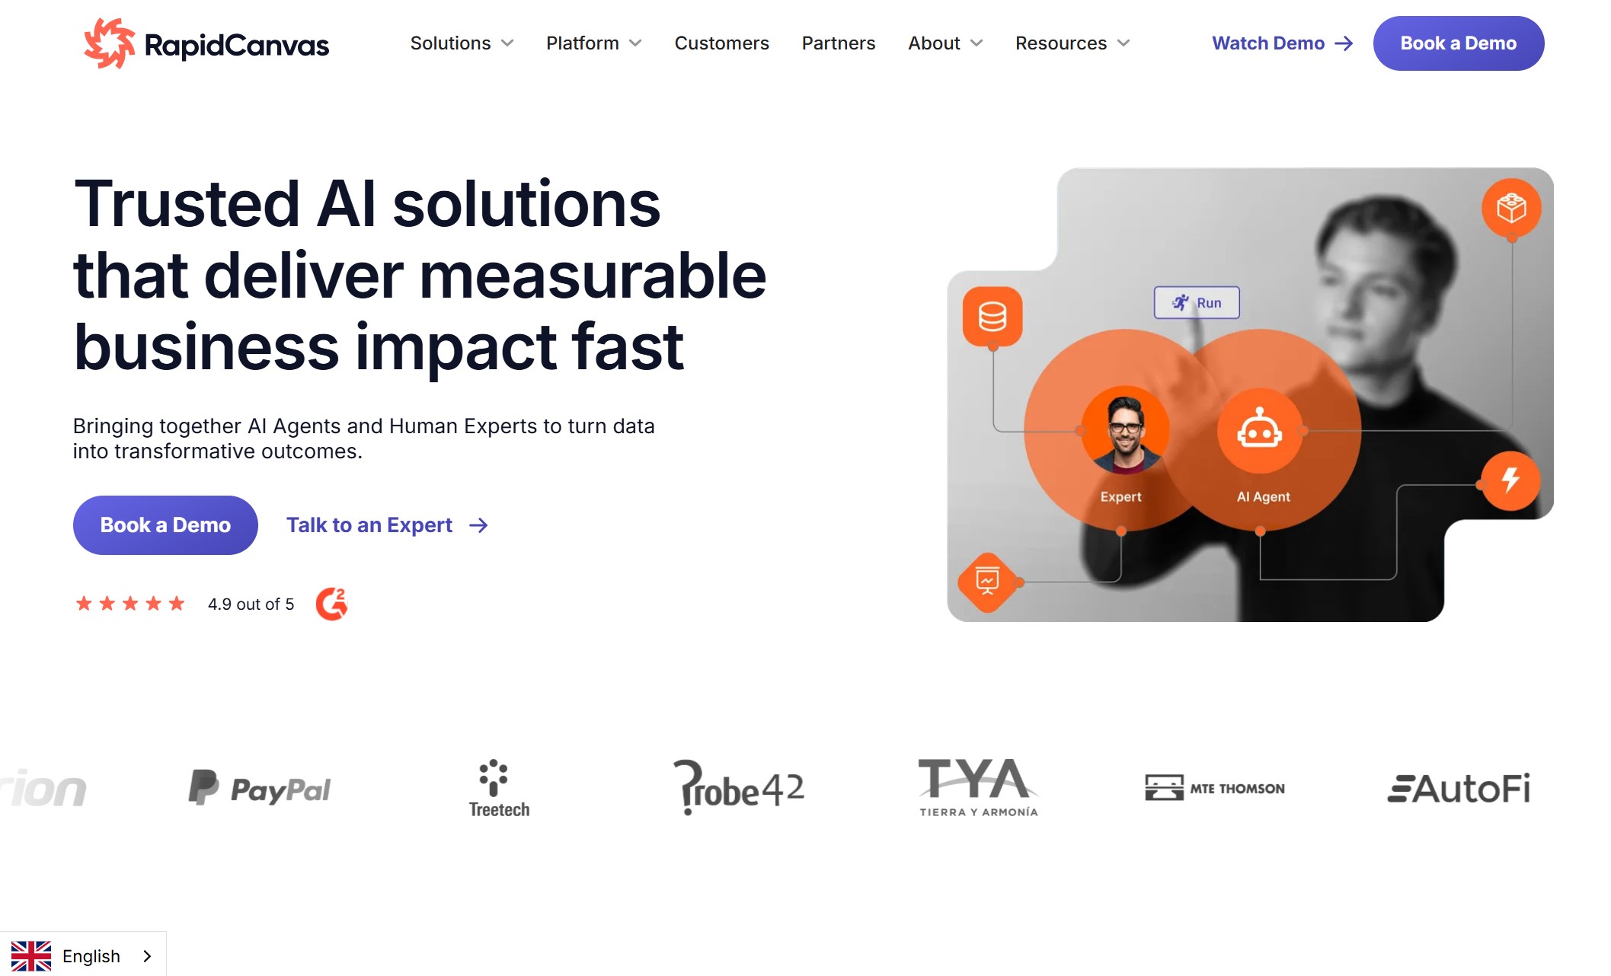Expand the Platform dropdown menu
This screenshot has height=976, width=1611.
(x=594, y=43)
